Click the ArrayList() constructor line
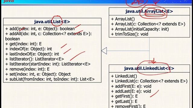The image size is (193, 108). tap(123, 19)
